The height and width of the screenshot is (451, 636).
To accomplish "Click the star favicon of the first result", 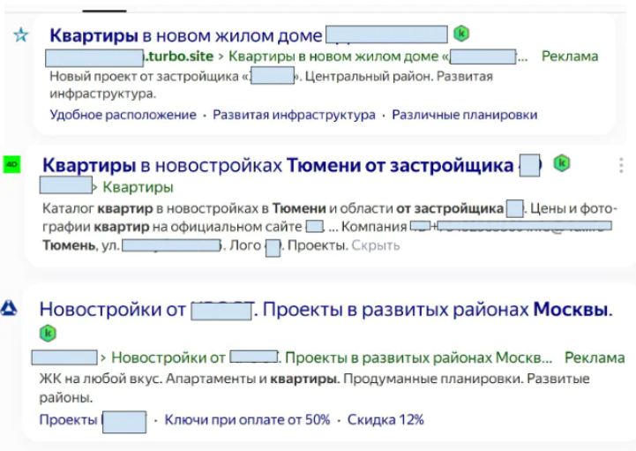I will tap(21, 35).
